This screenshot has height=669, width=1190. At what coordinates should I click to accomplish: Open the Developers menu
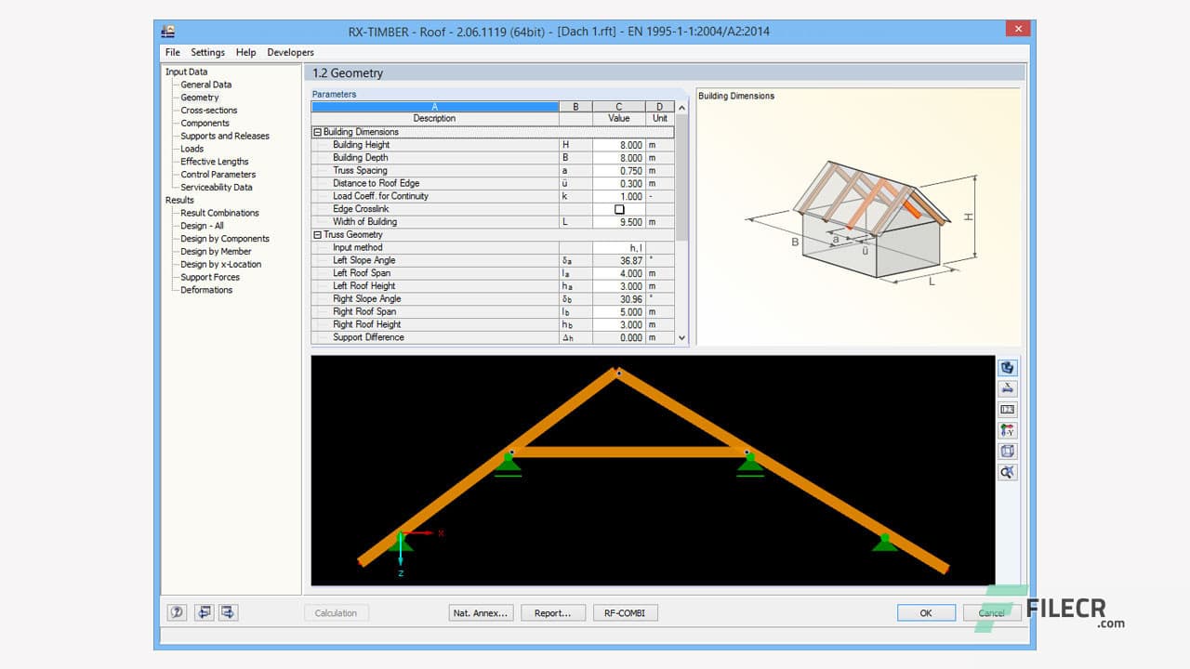tap(290, 53)
